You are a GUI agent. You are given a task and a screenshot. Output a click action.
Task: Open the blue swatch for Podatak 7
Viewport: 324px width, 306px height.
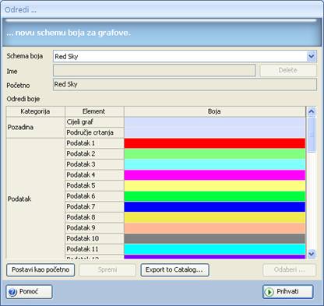215,207
